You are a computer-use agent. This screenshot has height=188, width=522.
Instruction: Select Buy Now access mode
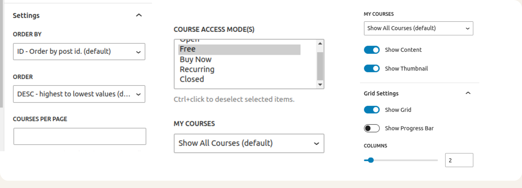tap(196, 59)
